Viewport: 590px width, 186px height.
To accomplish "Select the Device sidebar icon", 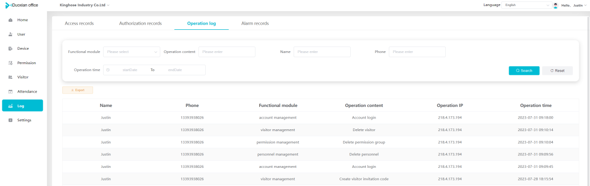I will pyautogui.click(x=10, y=49).
